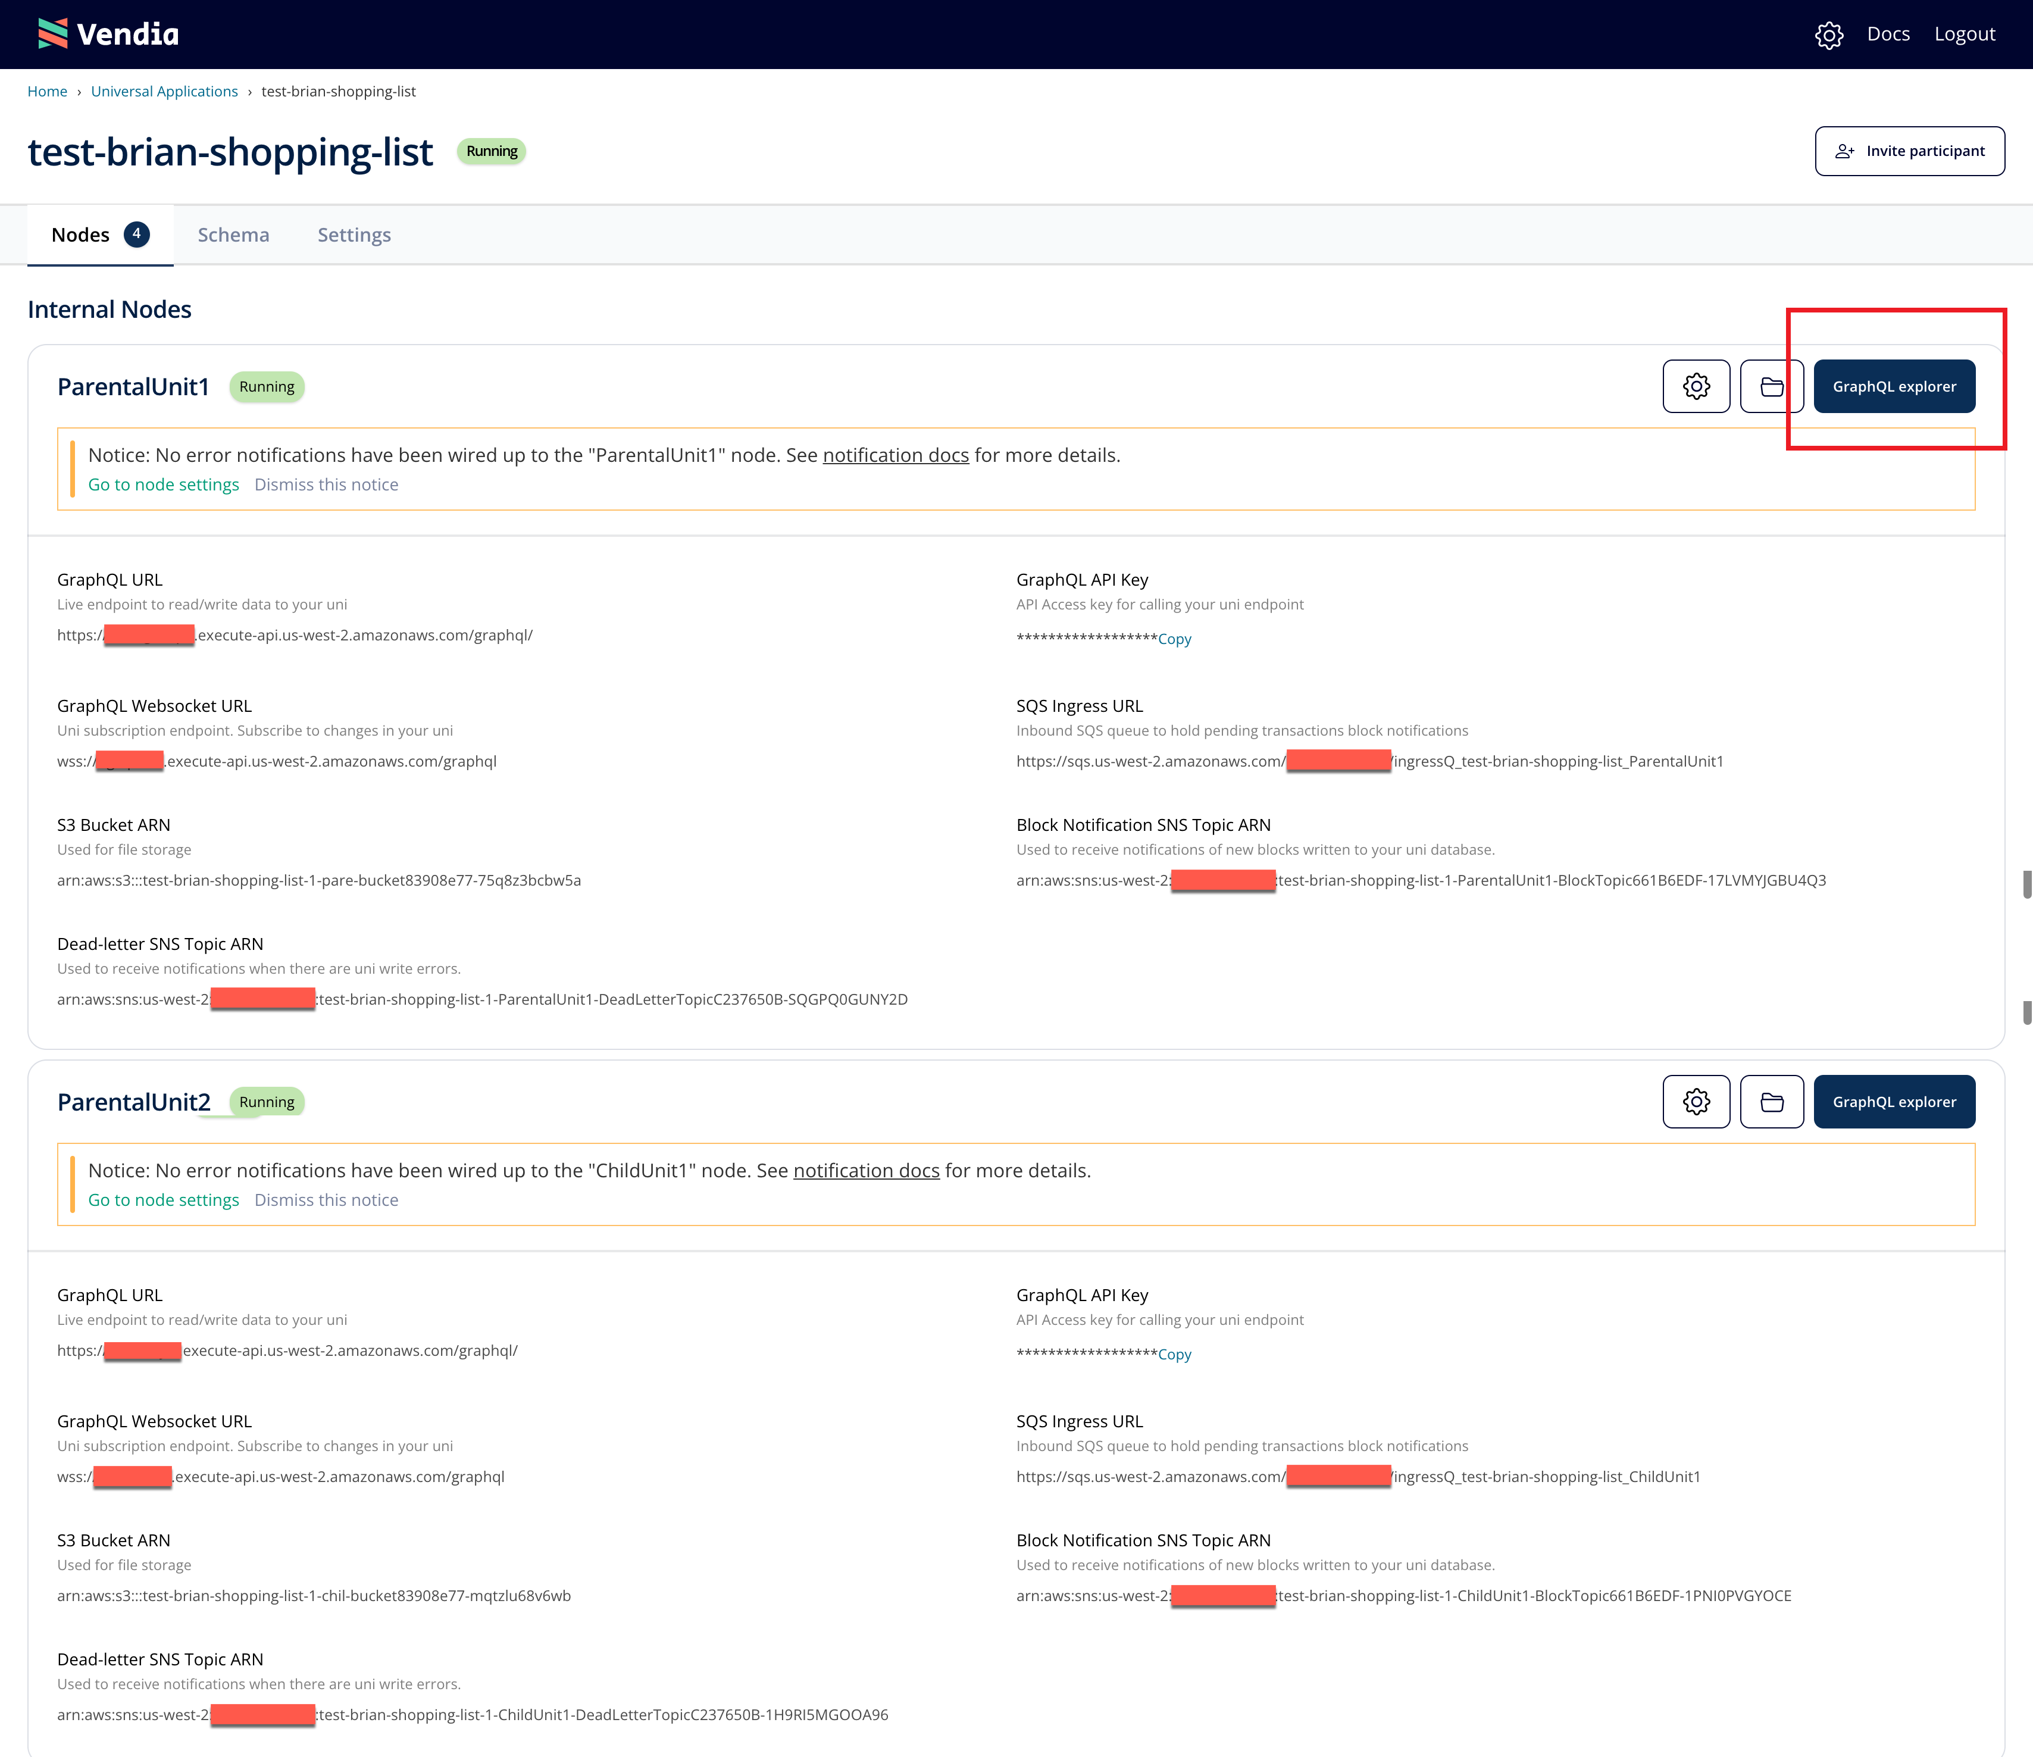
Task: Click settings gear icon for ParentalUnit2
Action: pos(1697,1102)
